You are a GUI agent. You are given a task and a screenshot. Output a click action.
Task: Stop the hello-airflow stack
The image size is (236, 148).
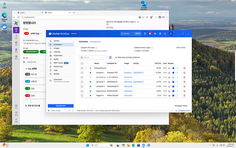coord(173,68)
